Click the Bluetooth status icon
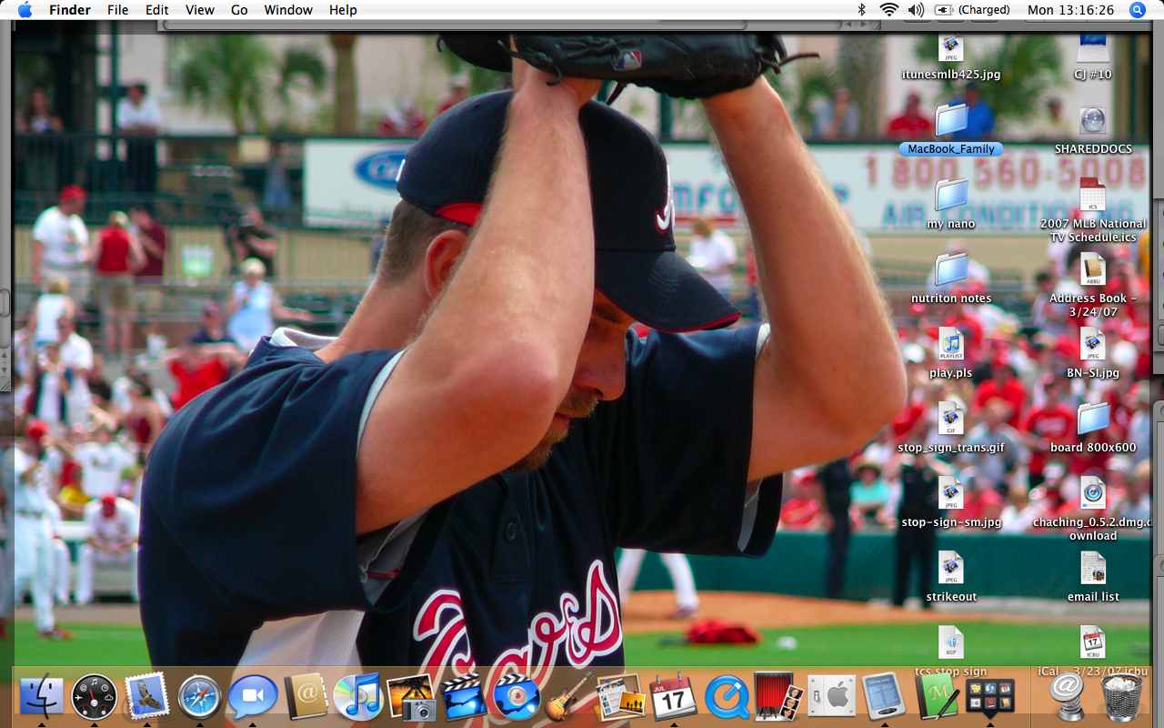Screen dimensions: 1164x728 click(862, 10)
